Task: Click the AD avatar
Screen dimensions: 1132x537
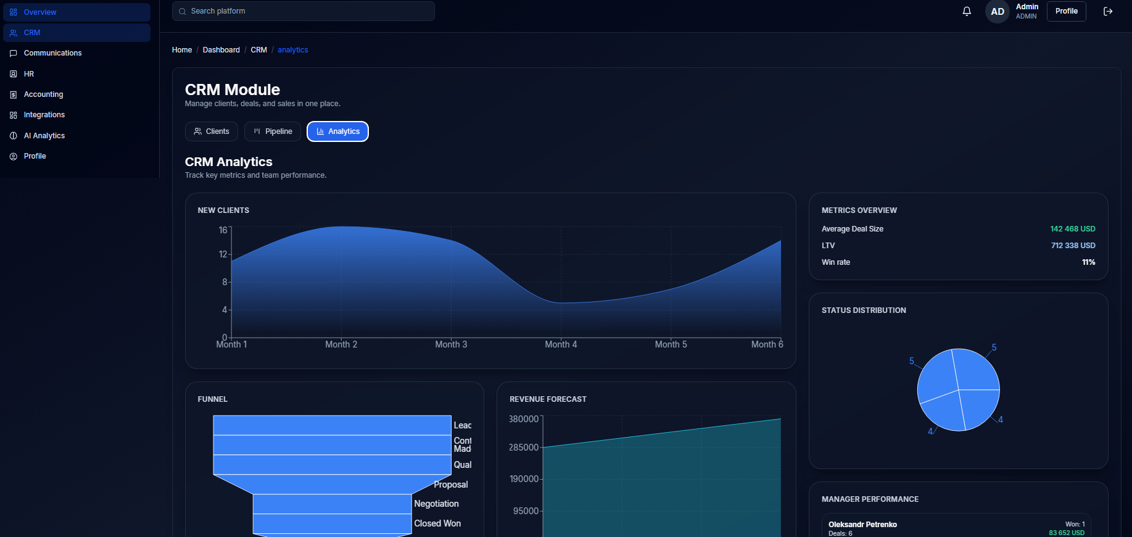Action: [998, 11]
